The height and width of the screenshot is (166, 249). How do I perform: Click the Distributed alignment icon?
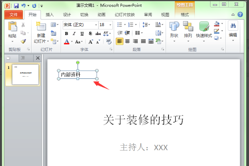coord(151,41)
